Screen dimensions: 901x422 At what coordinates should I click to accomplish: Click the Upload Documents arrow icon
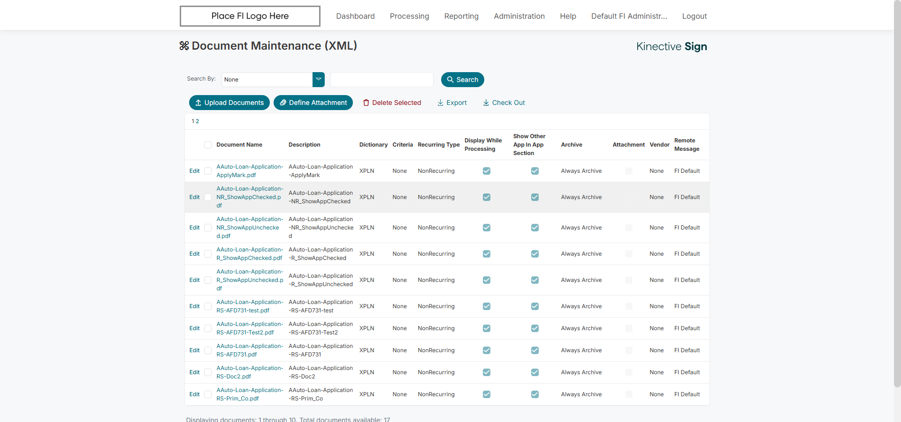coord(199,103)
